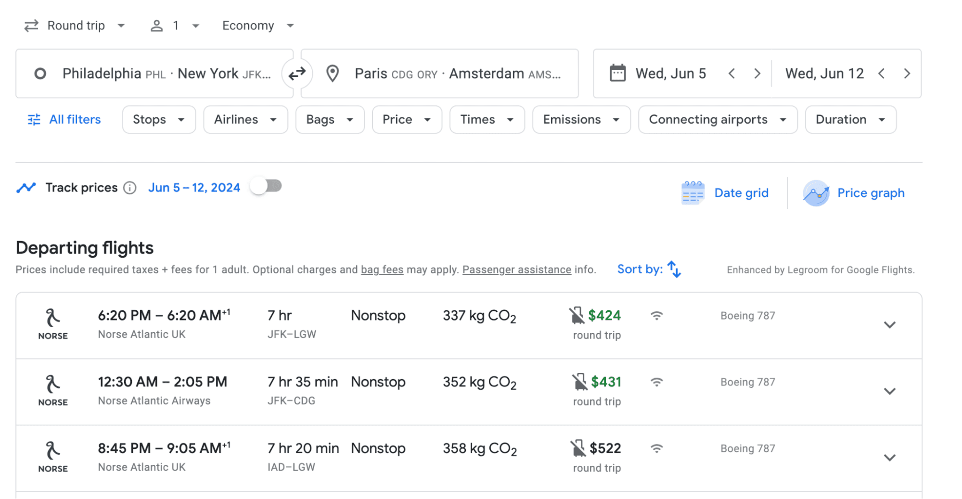Open the Price filter
Viewport: 962px width, 499px height.
pos(407,119)
